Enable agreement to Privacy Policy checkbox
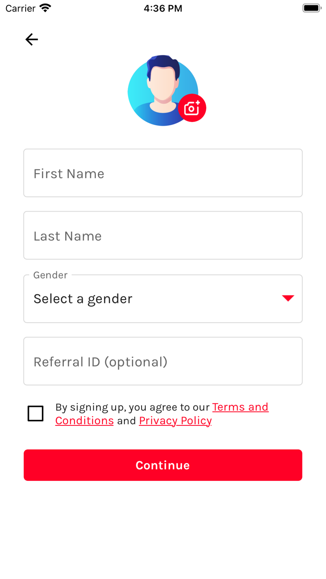326x579 pixels. click(x=35, y=413)
